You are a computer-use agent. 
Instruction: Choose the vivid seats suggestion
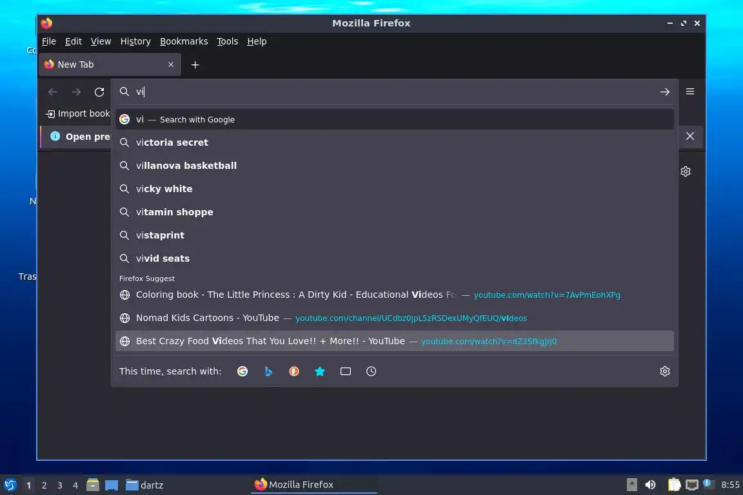click(x=394, y=258)
